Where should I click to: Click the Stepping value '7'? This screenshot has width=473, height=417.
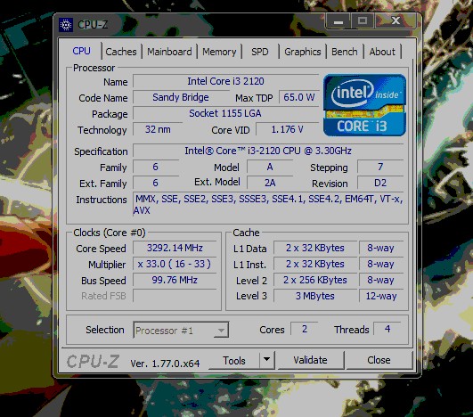380,167
